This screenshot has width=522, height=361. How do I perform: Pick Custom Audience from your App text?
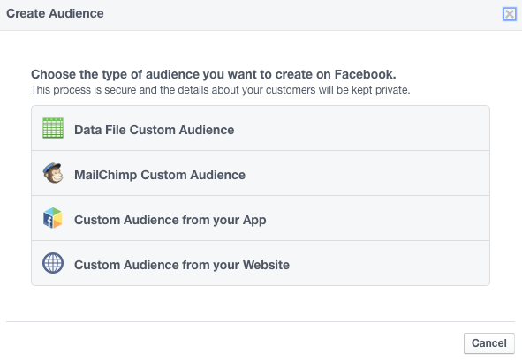coord(170,220)
